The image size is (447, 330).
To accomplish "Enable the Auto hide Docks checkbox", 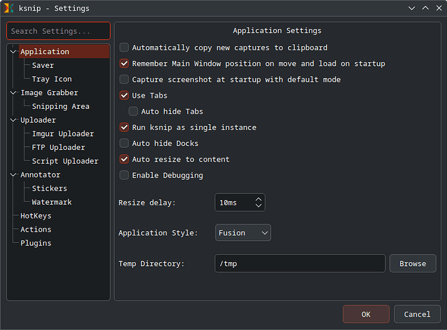I will [x=124, y=143].
